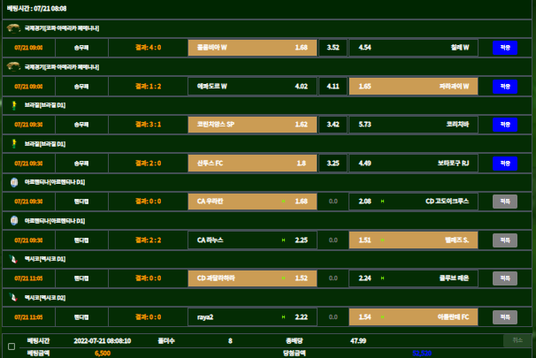Viewport: 536px width, 358px height.
Task: Select the highlighted 파라과이 W 1.65 odds cell
Action: click(x=414, y=87)
